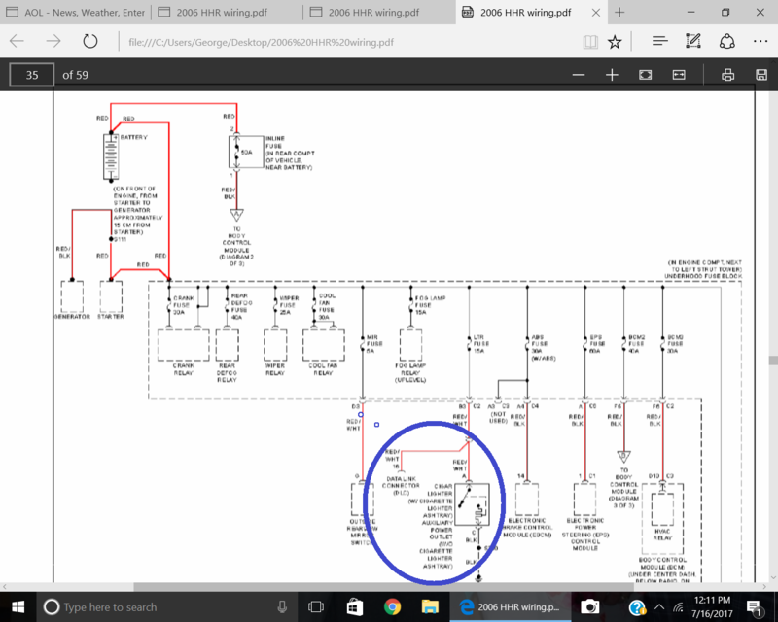Edit the page number field showing 35
Image resolution: width=778 pixels, height=622 pixels.
tap(30, 74)
